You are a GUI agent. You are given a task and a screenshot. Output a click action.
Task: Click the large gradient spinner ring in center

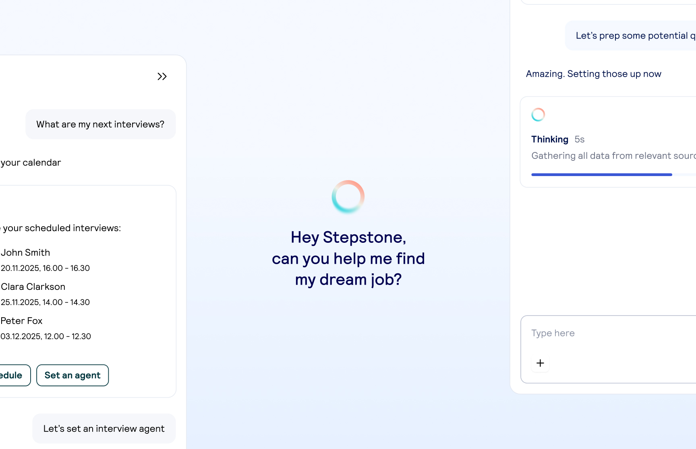pos(348,197)
